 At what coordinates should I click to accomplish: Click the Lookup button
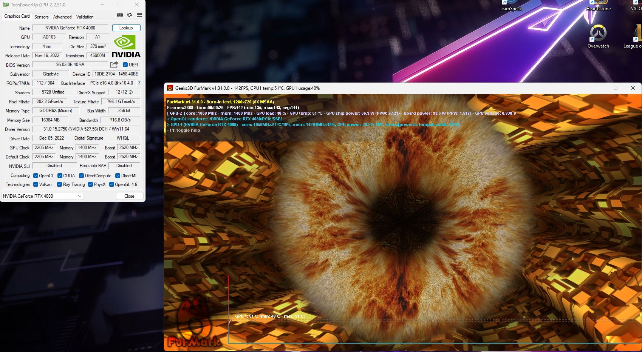click(126, 28)
